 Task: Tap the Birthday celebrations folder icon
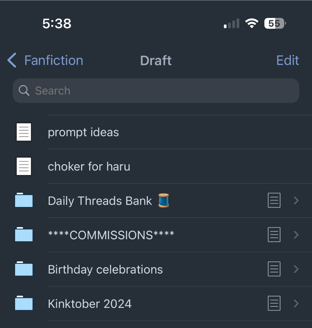(x=24, y=269)
